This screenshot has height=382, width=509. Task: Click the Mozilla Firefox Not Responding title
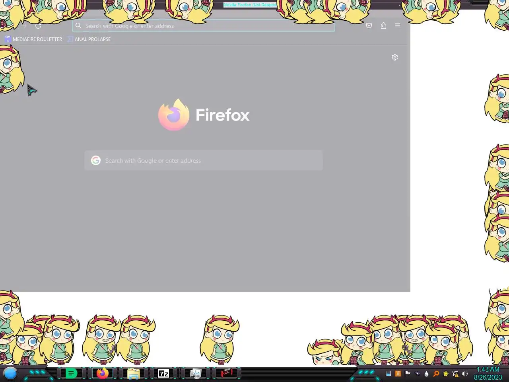pyautogui.click(x=250, y=5)
